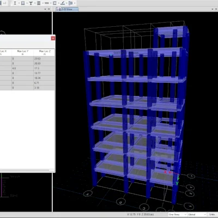218x218 pixels.
Task: Open the Global coordinate system dropdown
Action: pyautogui.click(x=197, y=215)
